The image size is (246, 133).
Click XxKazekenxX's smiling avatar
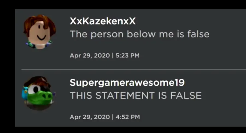coord(39,33)
